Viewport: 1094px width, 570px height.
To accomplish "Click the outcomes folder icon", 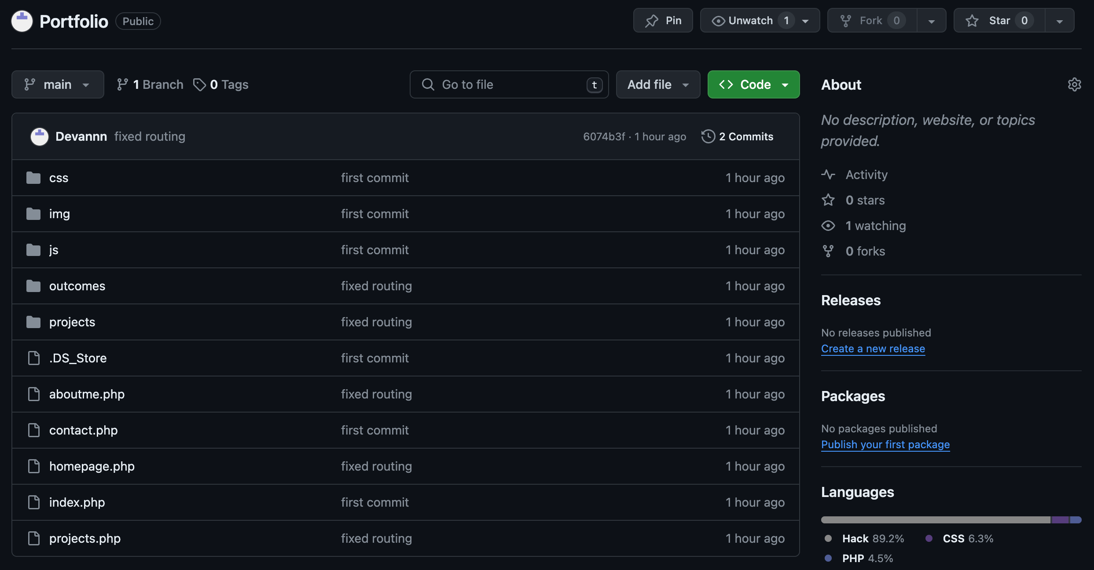I will pos(33,286).
